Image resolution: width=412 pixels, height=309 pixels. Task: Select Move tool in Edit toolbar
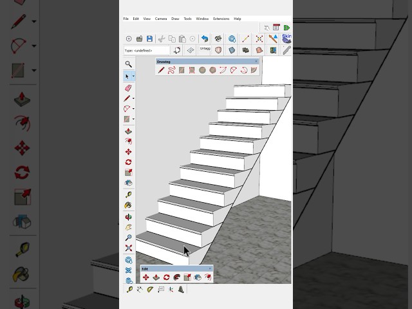tap(146, 277)
